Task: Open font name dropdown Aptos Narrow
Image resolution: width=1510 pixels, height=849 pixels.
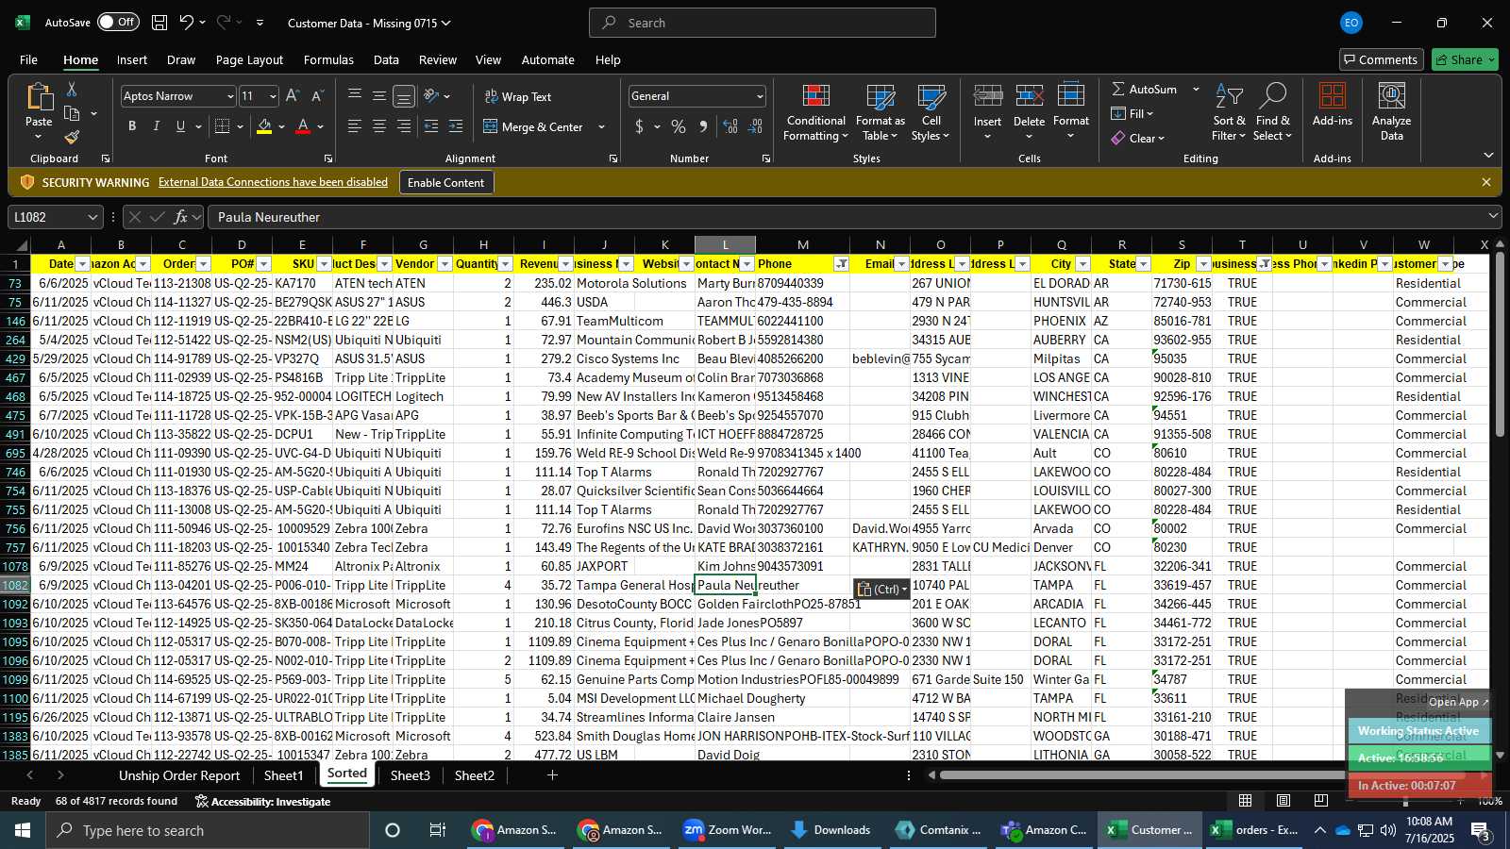Action: [x=229, y=96]
